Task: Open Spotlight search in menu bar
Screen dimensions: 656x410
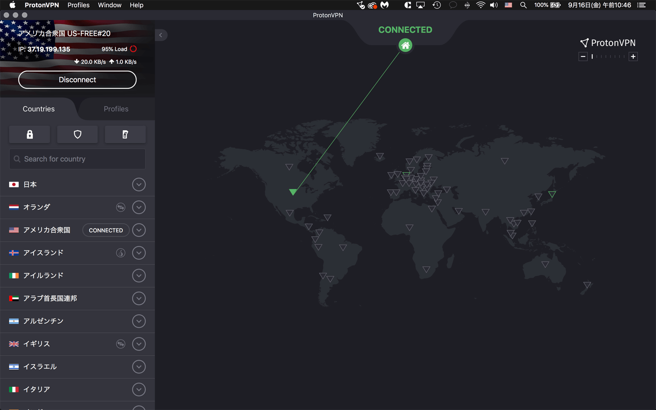Action: pyautogui.click(x=523, y=5)
